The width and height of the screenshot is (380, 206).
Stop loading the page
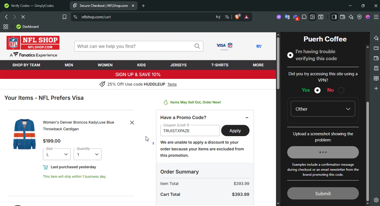click(23, 17)
